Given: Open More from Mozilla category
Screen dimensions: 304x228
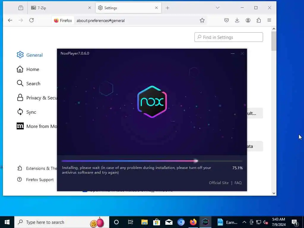Looking at the screenshot, I should coord(37,126).
